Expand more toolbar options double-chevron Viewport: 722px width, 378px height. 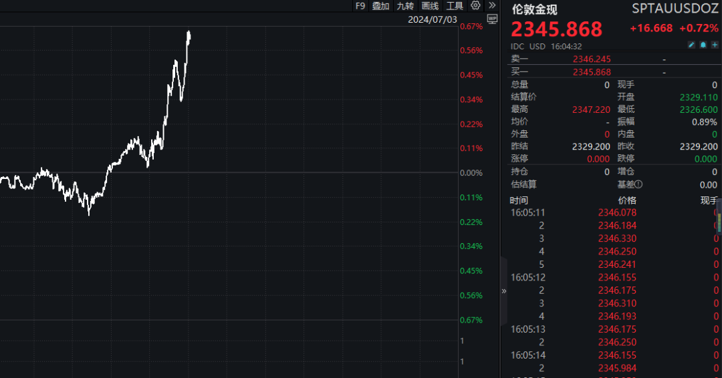[492, 5]
